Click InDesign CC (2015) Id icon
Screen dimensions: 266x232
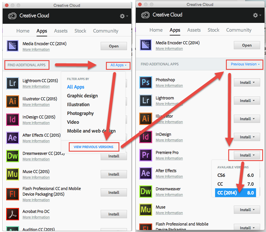(x=13, y=120)
